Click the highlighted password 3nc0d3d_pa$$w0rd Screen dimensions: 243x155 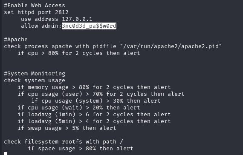[x=89, y=26]
